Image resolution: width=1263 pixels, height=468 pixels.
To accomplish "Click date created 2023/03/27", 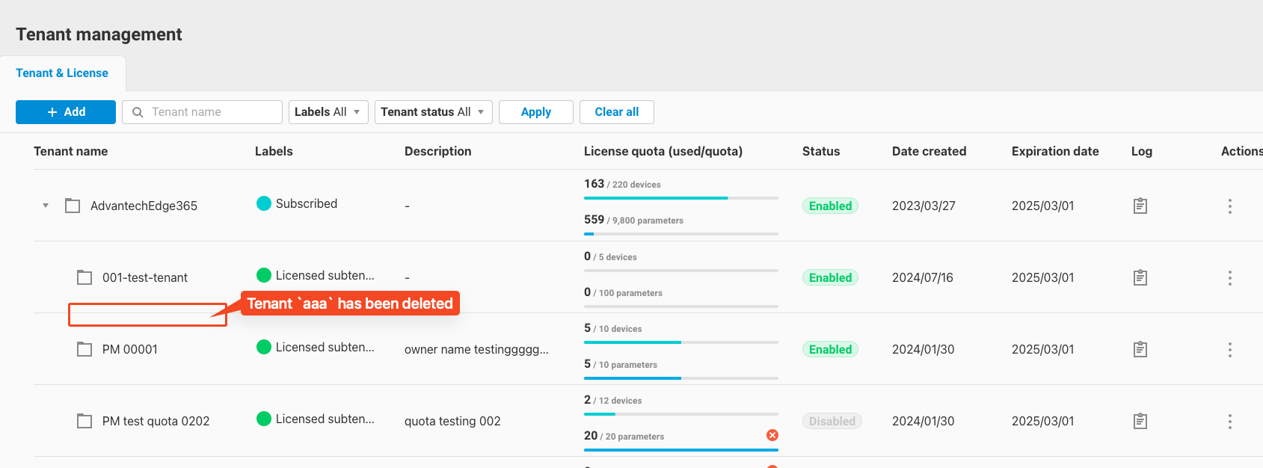I will [924, 206].
